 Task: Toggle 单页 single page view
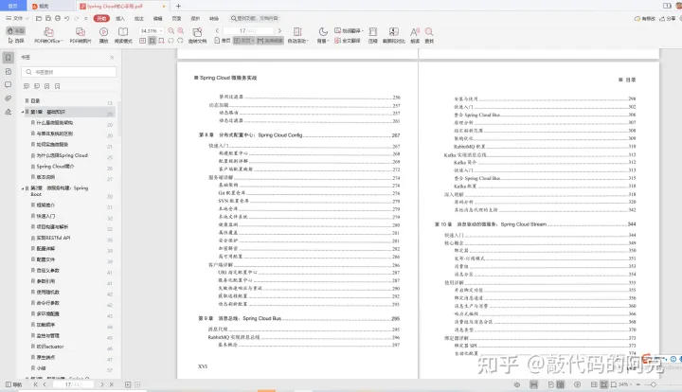(x=223, y=41)
